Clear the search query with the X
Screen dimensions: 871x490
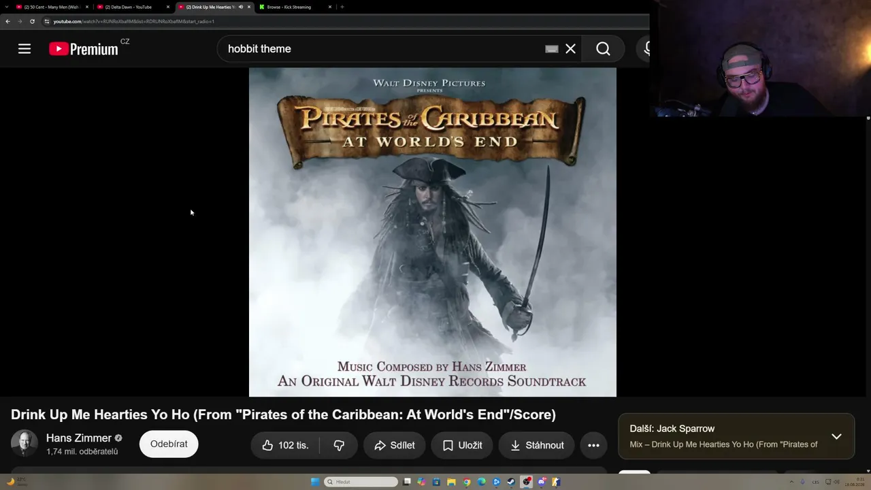(570, 48)
